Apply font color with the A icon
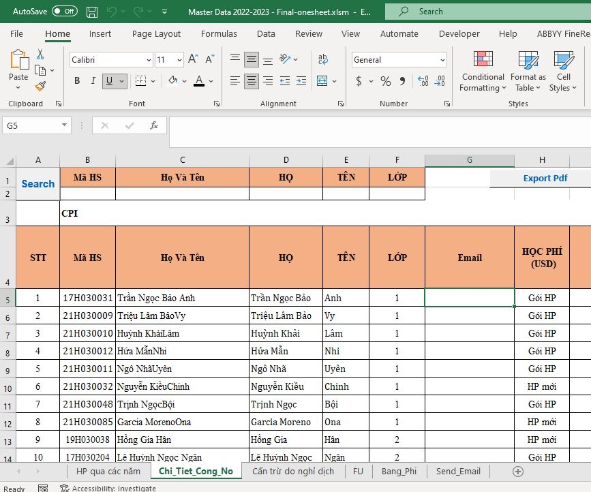 coord(199,80)
